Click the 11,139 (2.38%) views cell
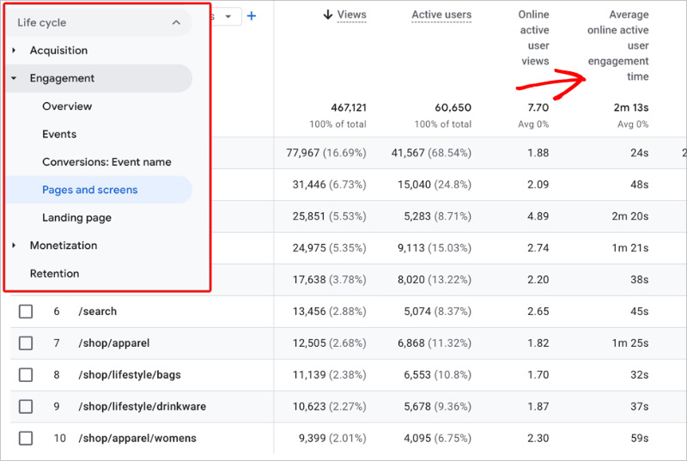This screenshot has height=461, width=687. pos(330,375)
